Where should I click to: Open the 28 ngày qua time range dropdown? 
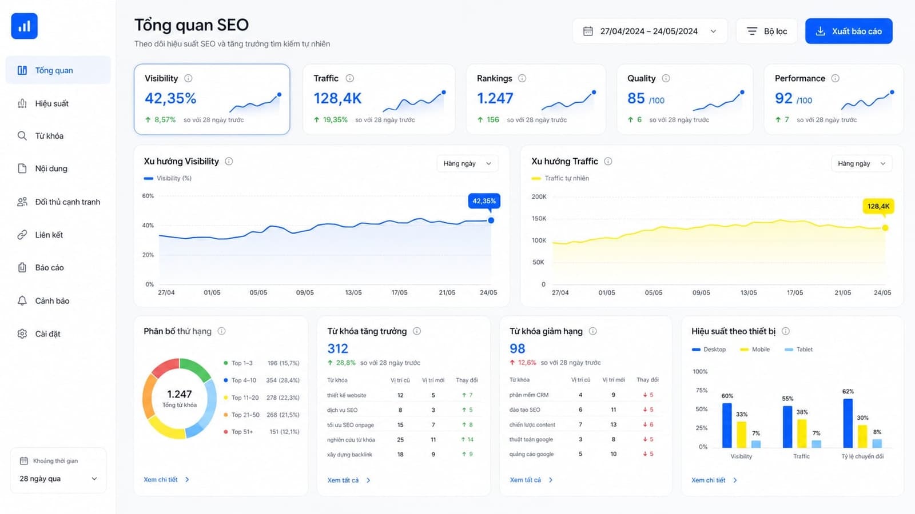(58, 479)
